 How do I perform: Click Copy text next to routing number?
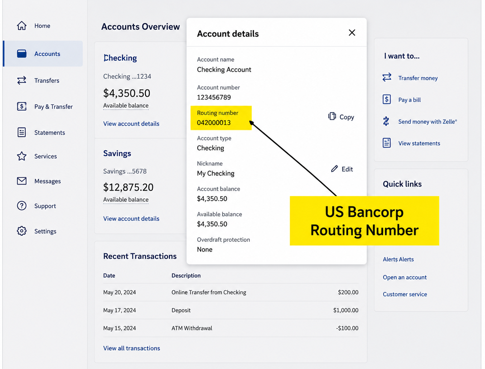[x=347, y=117]
